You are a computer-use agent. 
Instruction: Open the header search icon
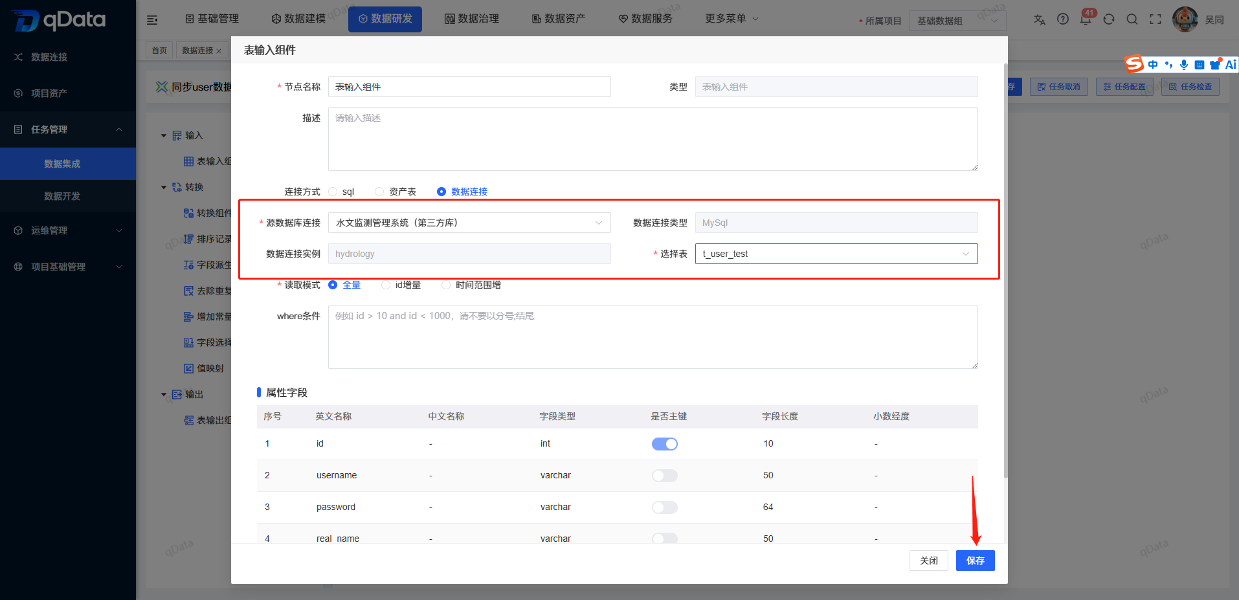[1132, 19]
